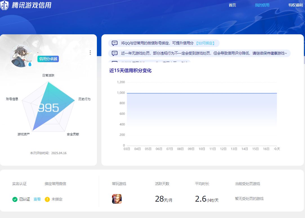Click the chat icon beside QQ binding tip
The height and width of the screenshot is (218, 305).
pyautogui.click(x=115, y=43)
